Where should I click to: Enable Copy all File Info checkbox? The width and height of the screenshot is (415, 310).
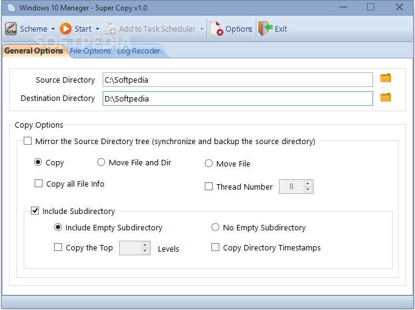click(39, 183)
